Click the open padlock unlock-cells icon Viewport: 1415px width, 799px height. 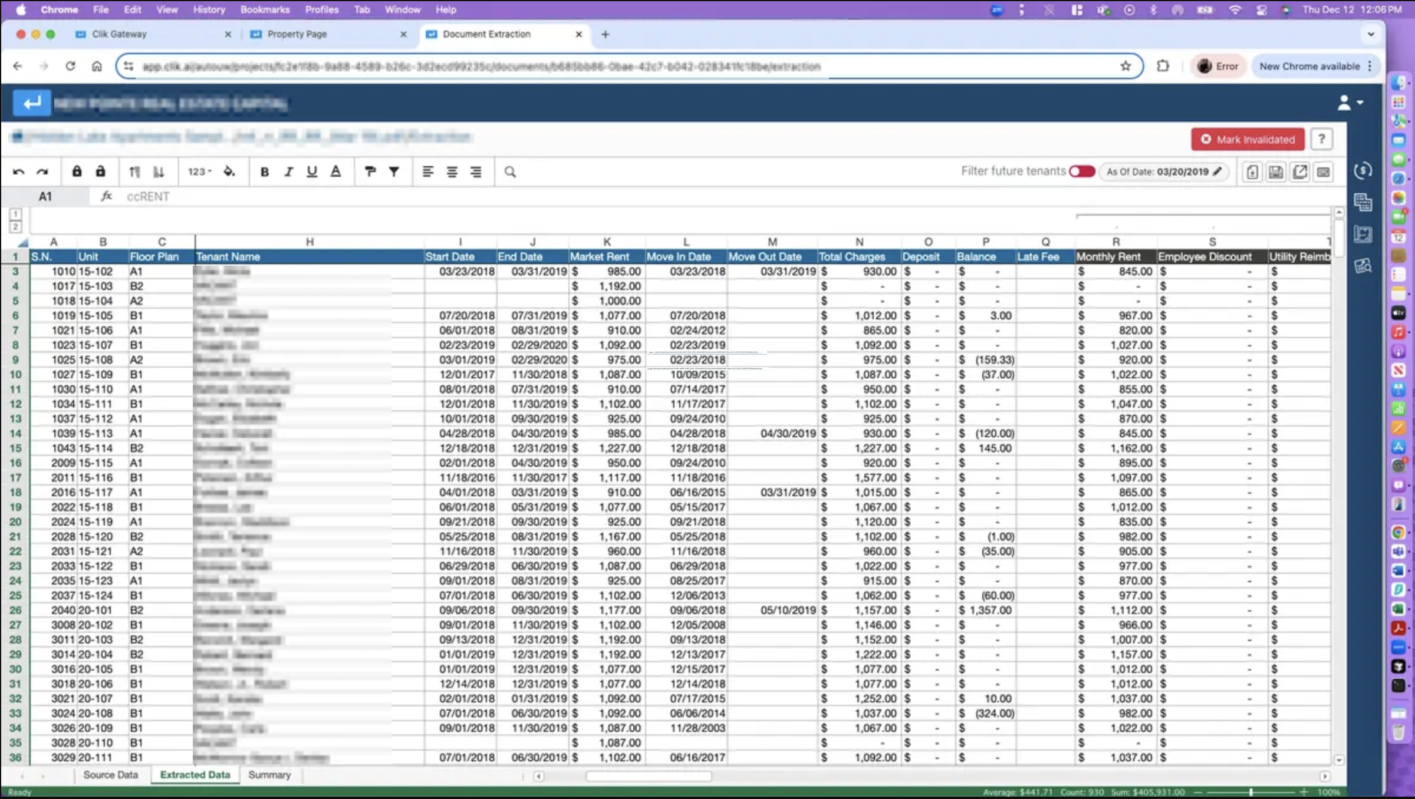tap(100, 171)
